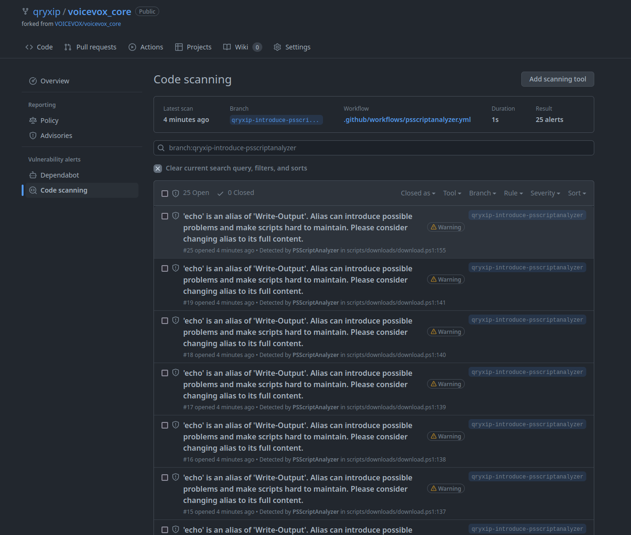This screenshot has height=535, width=631.
Task: Select the Dependabot alerts icon
Action: click(x=33, y=175)
